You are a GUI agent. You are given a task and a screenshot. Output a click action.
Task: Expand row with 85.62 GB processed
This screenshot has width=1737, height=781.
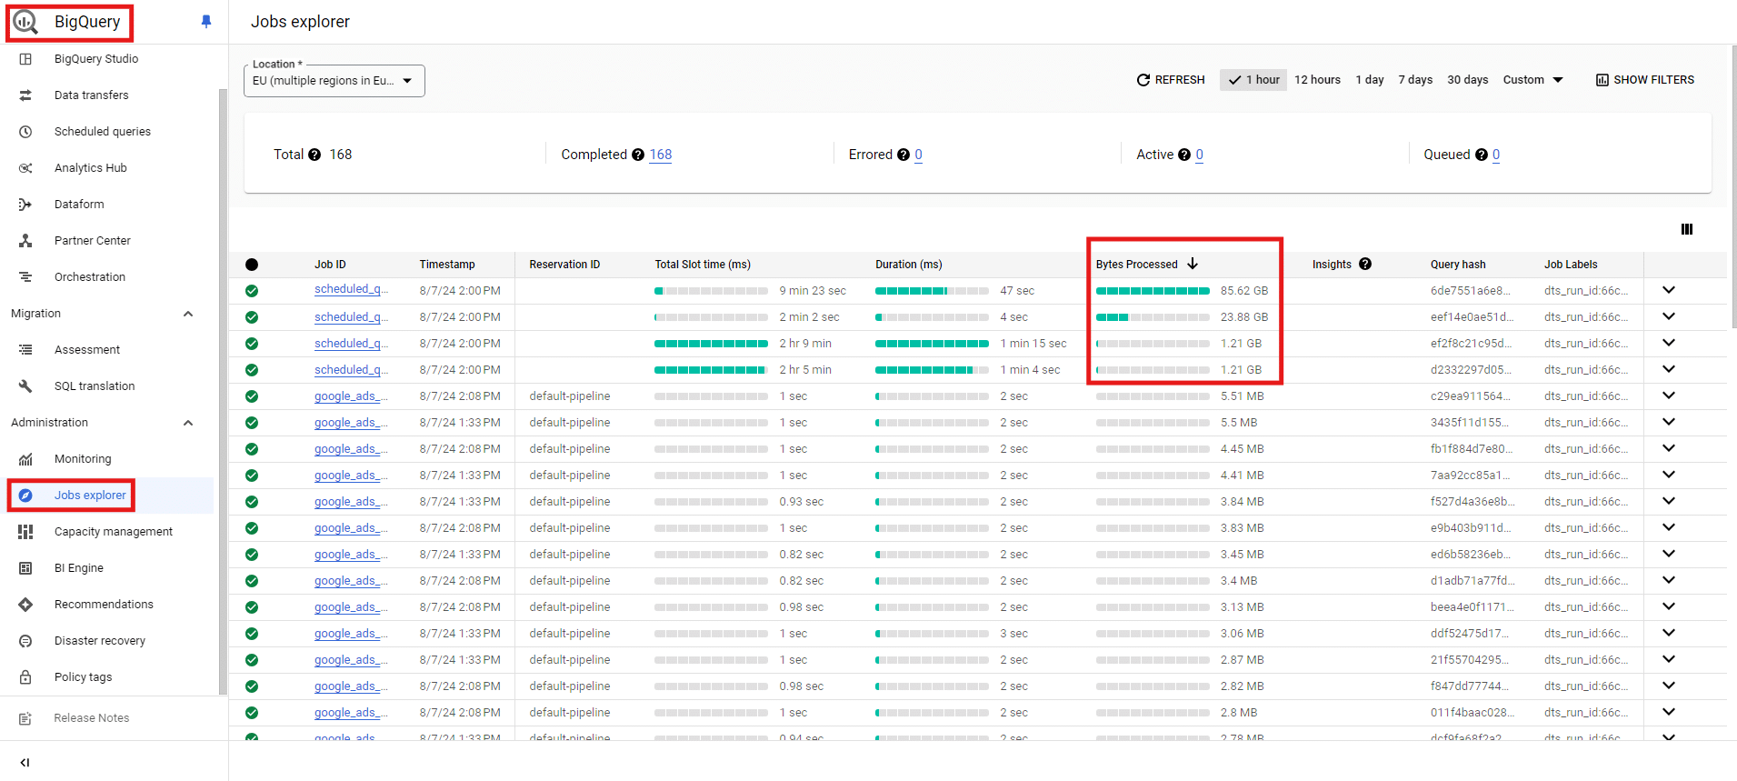tap(1669, 290)
